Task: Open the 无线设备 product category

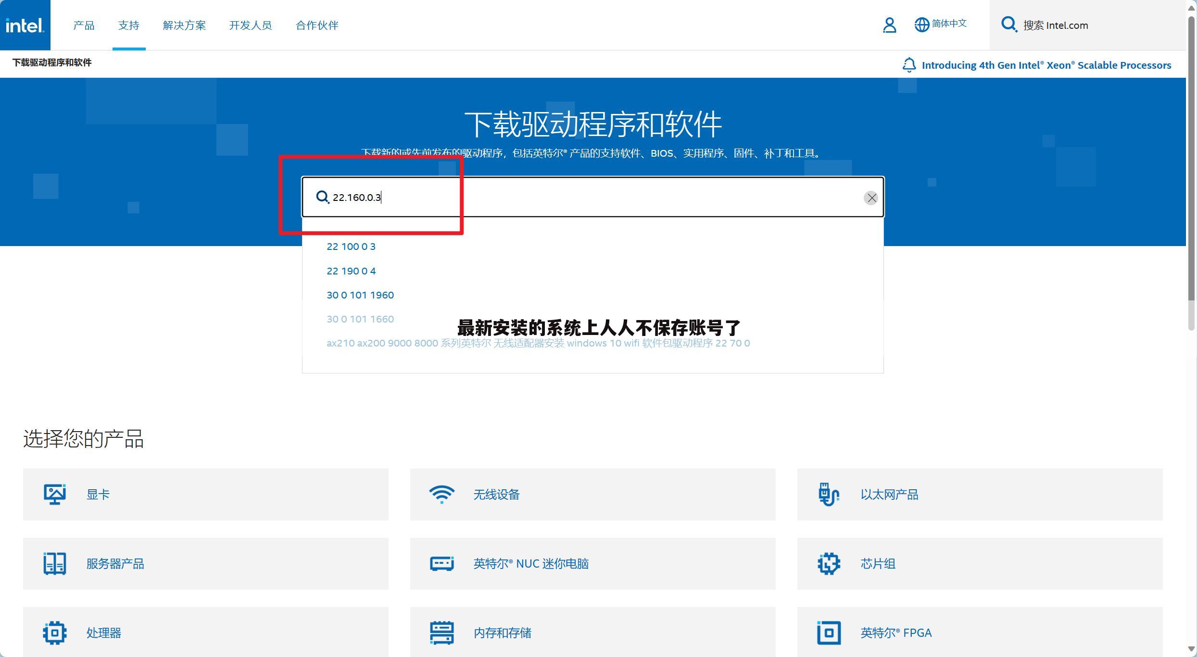Action: [592, 494]
